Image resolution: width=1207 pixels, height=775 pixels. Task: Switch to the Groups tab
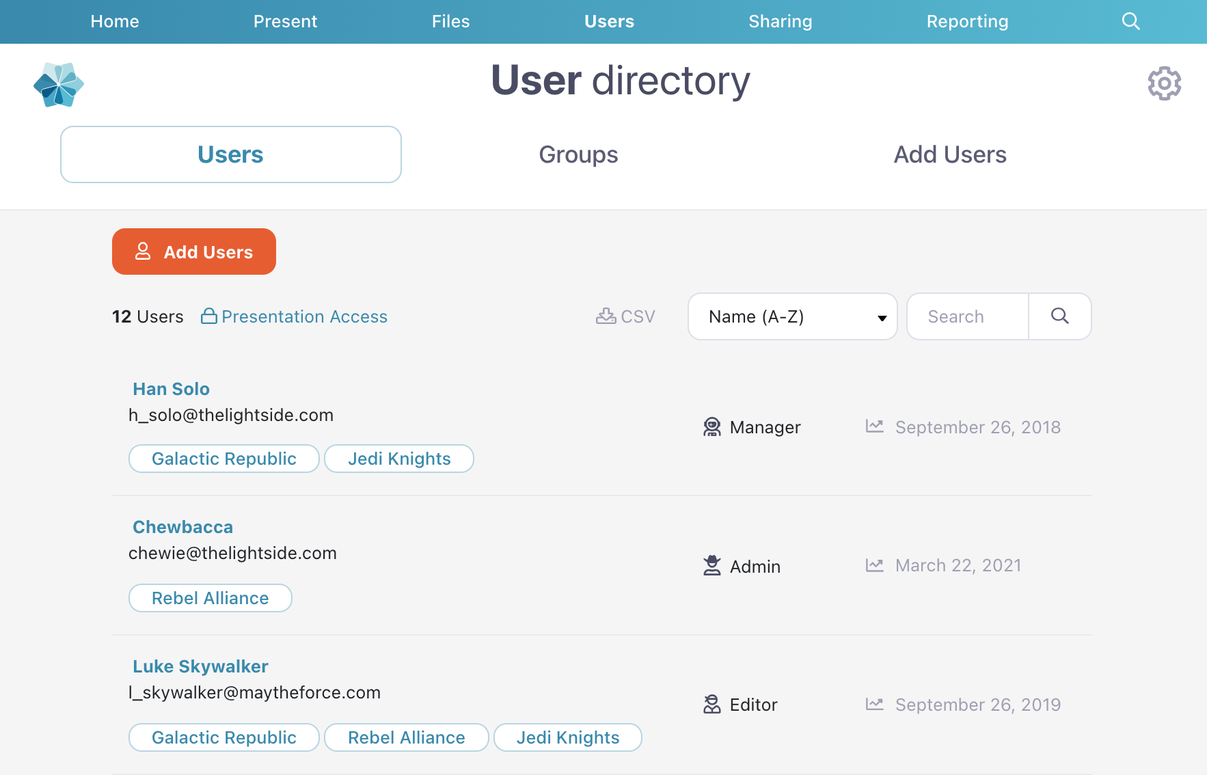click(x=578, y=154)
